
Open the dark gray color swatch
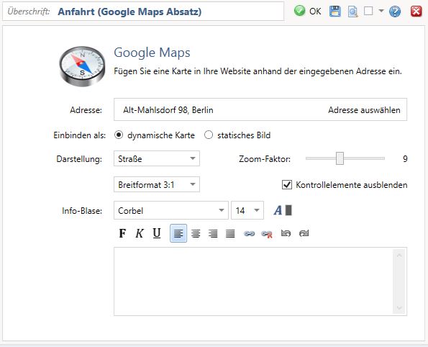click(288, 210)
